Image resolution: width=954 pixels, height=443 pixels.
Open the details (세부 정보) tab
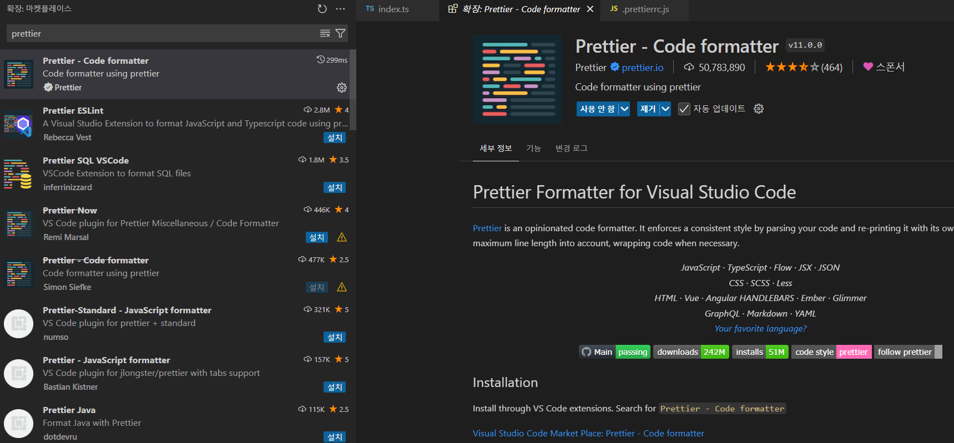(496, 149)
